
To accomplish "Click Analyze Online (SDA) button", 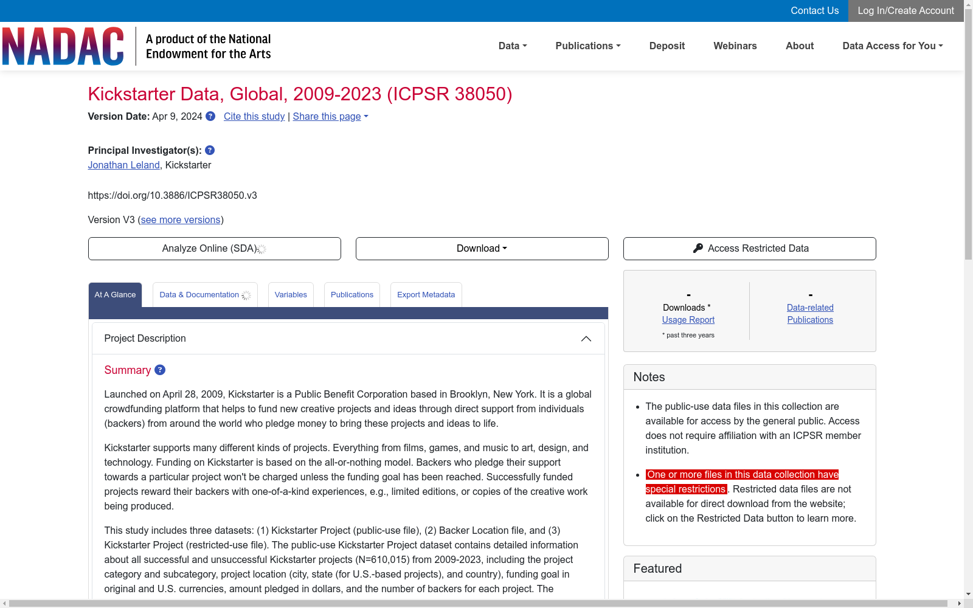I will tap(215, 249).
